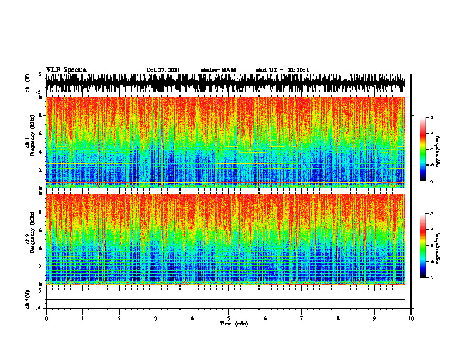463x357 pixels.
Task: Click time axis tick label "2"
Action: [119, 318]
